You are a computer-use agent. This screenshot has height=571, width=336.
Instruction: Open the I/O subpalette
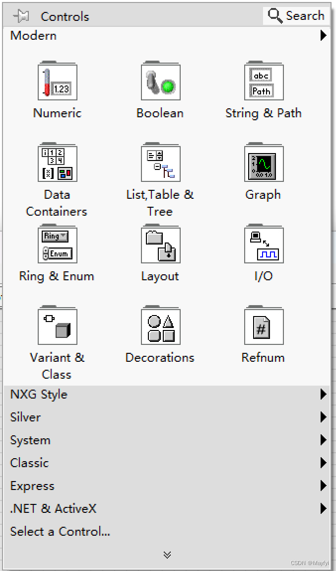pos(264,244)
